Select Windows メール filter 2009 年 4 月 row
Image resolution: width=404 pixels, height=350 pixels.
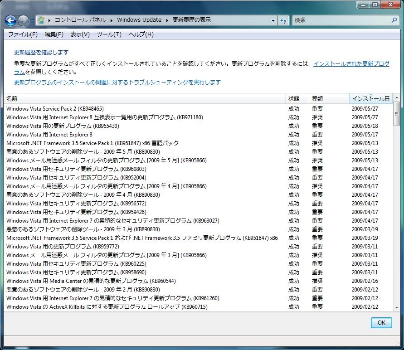click(198, 186)
